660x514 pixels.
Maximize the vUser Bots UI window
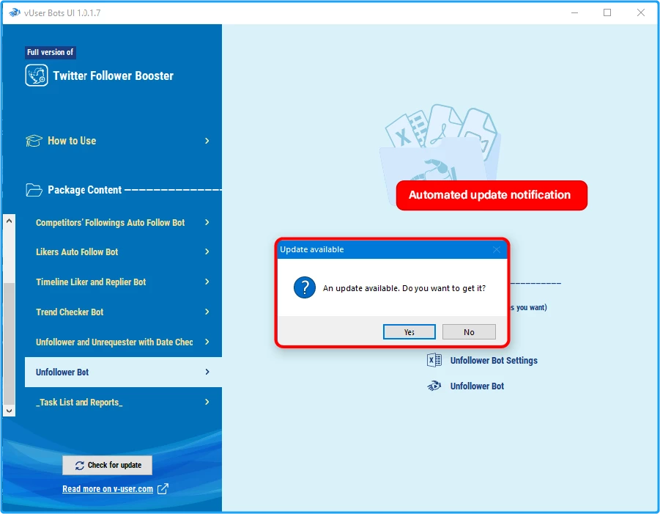tap(607, 12)
